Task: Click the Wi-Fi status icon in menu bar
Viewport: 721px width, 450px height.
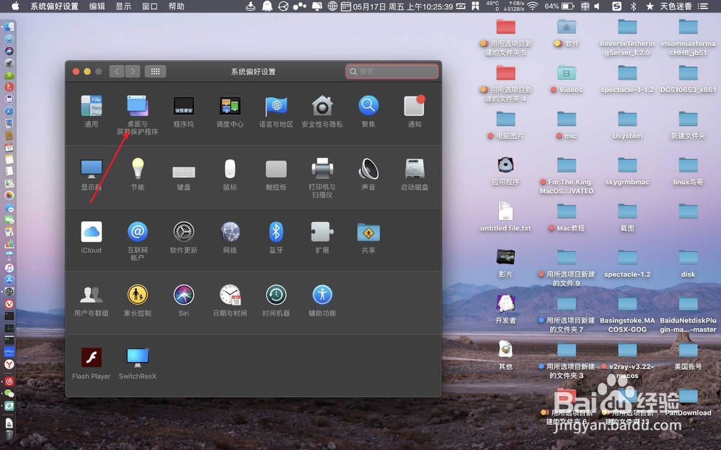Action: (533, 6)
